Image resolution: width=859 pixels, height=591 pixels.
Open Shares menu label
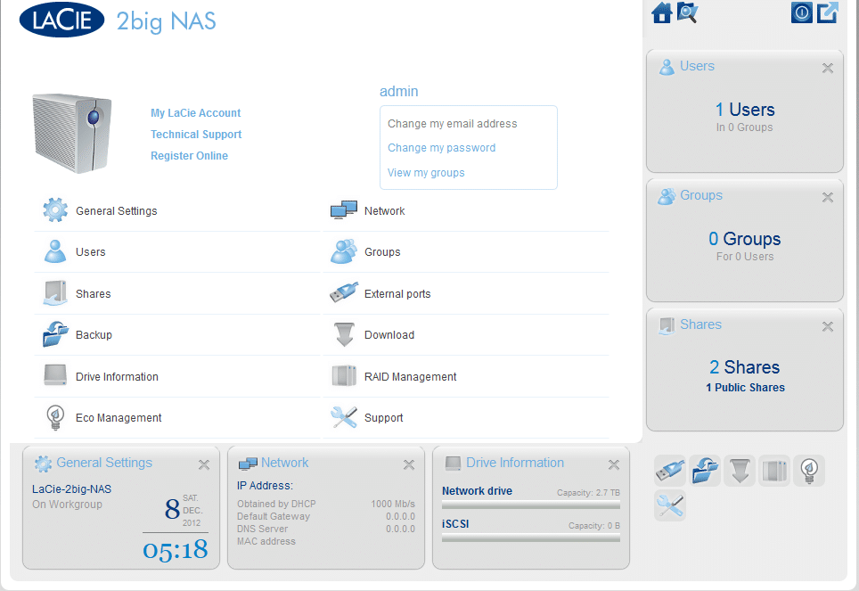point(94,294)
